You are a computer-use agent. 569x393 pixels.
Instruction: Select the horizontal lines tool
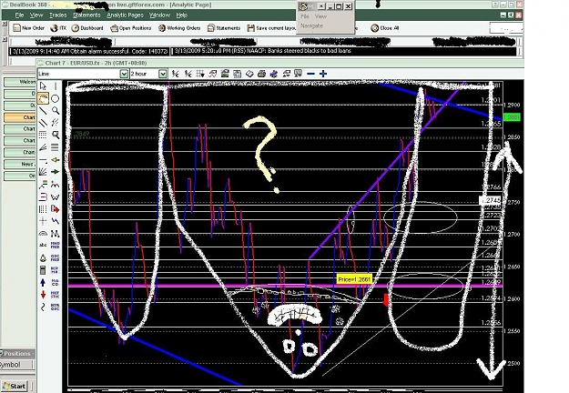56,147
